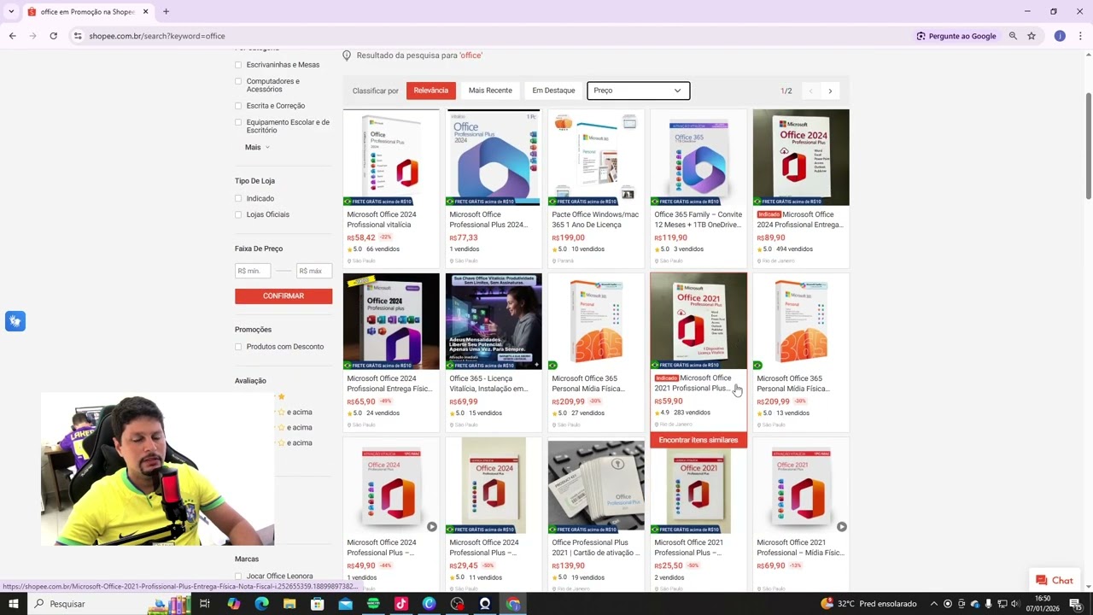Click the site info icon in the address bar
This screenshot has width=1093, height=615.
(78, 36)
